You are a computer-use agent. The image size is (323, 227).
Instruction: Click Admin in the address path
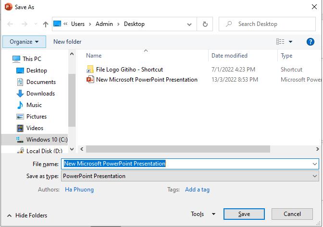click(x=104, y=24)
